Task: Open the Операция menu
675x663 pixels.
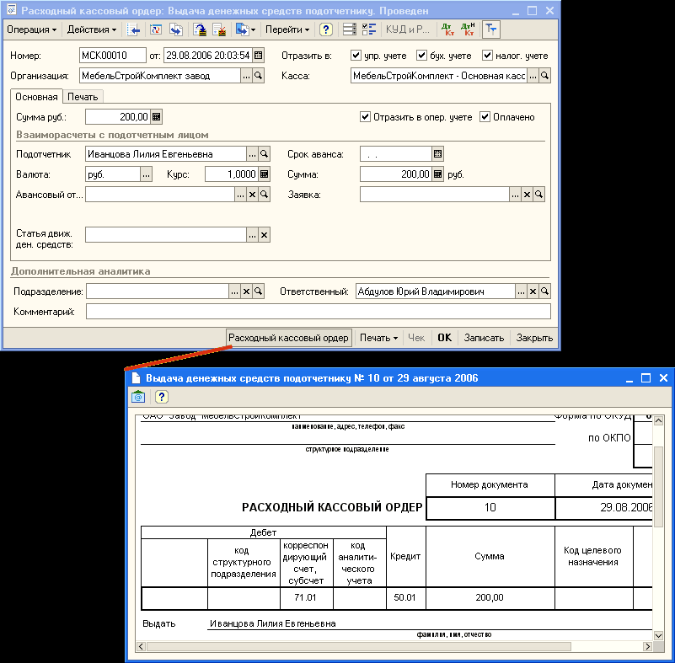Action: pos(31,29)
